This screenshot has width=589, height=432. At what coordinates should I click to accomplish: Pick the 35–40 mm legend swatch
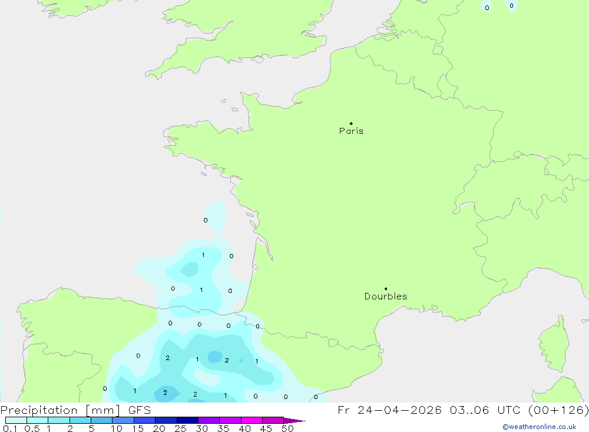point(230,420)
